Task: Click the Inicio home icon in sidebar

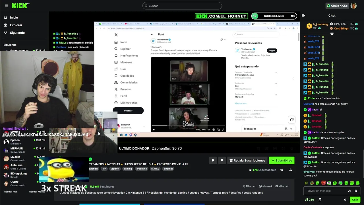Action: [5, 18]
